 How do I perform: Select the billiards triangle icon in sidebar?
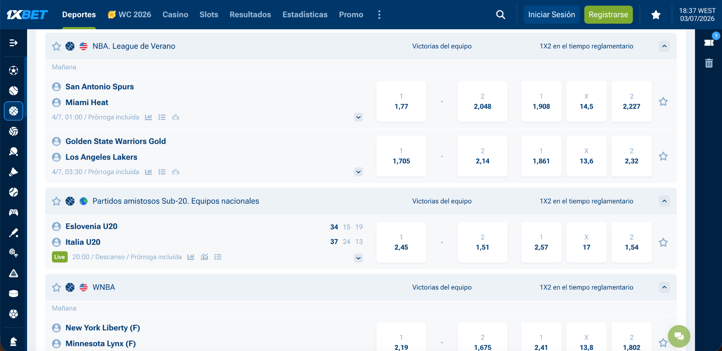click(x=14, y=273)
